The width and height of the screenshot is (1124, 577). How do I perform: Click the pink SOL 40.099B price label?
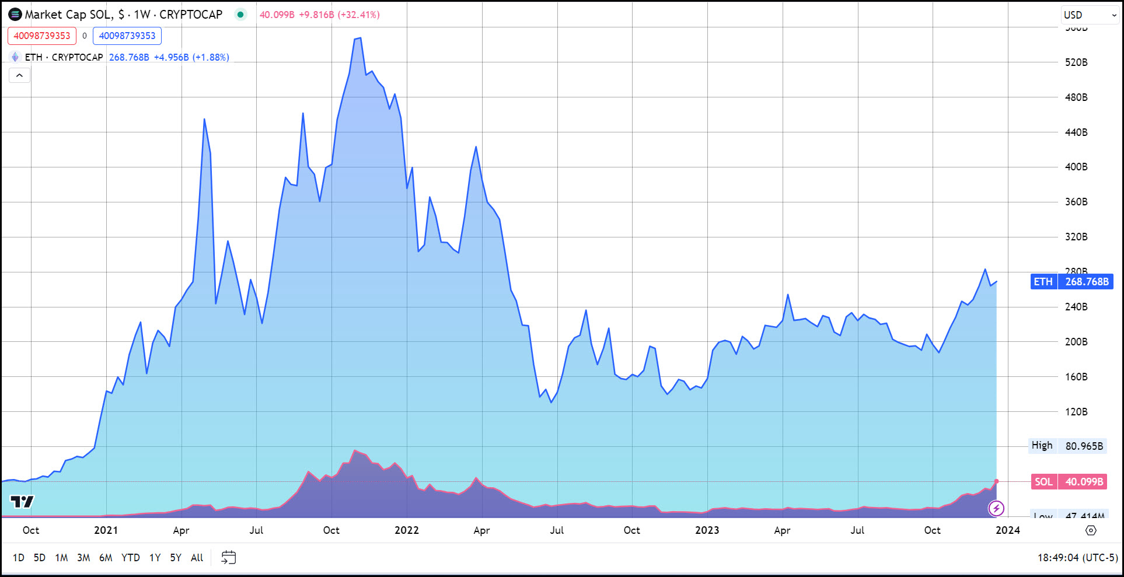pyautogui.click(x=1069, y=482)
